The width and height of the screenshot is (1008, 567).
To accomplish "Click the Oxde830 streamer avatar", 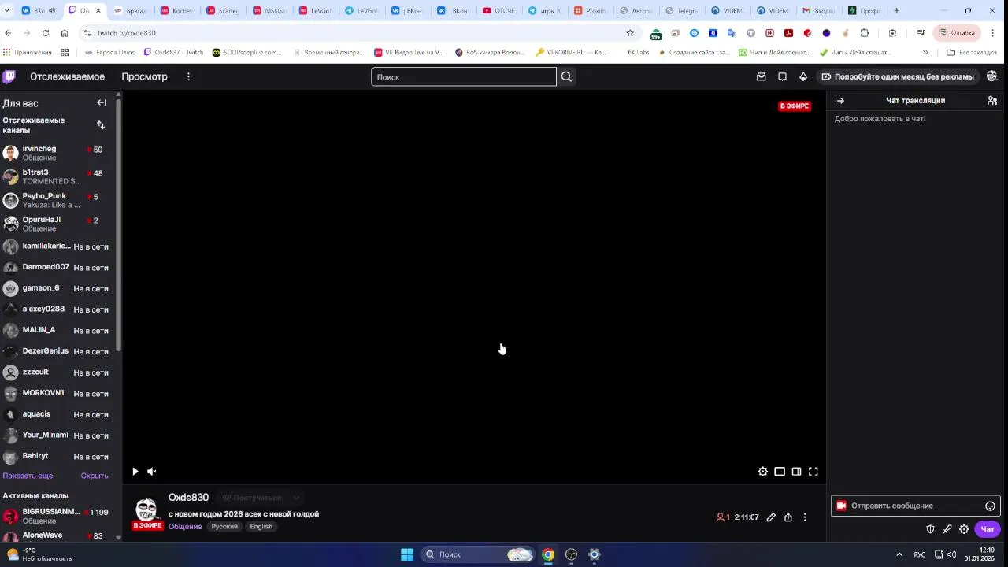I will click(147, 510).
